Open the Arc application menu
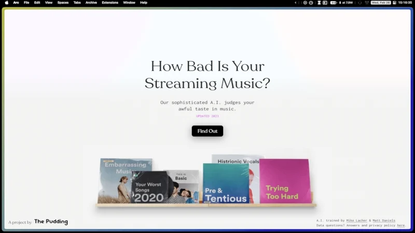Image resolution: width=415 pixels, height=233 pixels. 16,3
